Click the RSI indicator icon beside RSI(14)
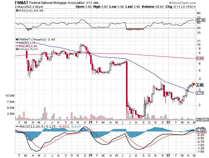This screenshot has width=209, height=158. (x=17, y=10)
